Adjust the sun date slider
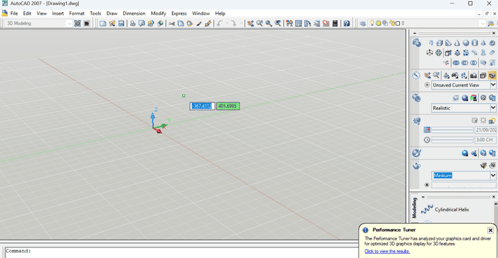498x258 pixels. point(452,130)
